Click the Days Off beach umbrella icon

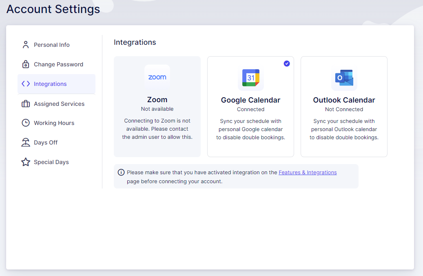[x=26, y=142]
